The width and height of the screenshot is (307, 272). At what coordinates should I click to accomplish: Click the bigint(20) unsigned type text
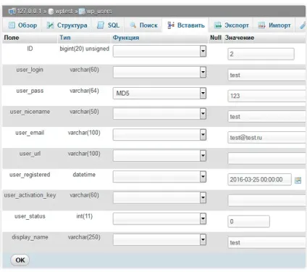(84, 49)
